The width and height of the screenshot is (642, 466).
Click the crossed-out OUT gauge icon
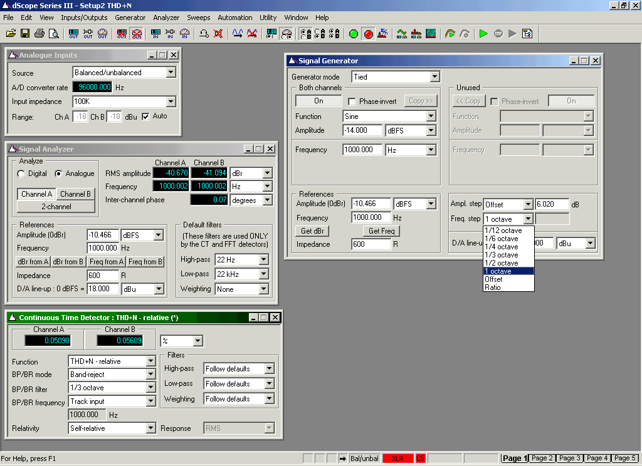point(136,34)
